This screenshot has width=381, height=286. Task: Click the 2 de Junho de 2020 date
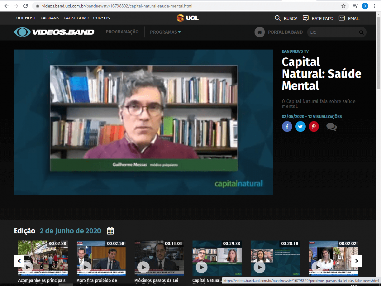coord(70,231)
